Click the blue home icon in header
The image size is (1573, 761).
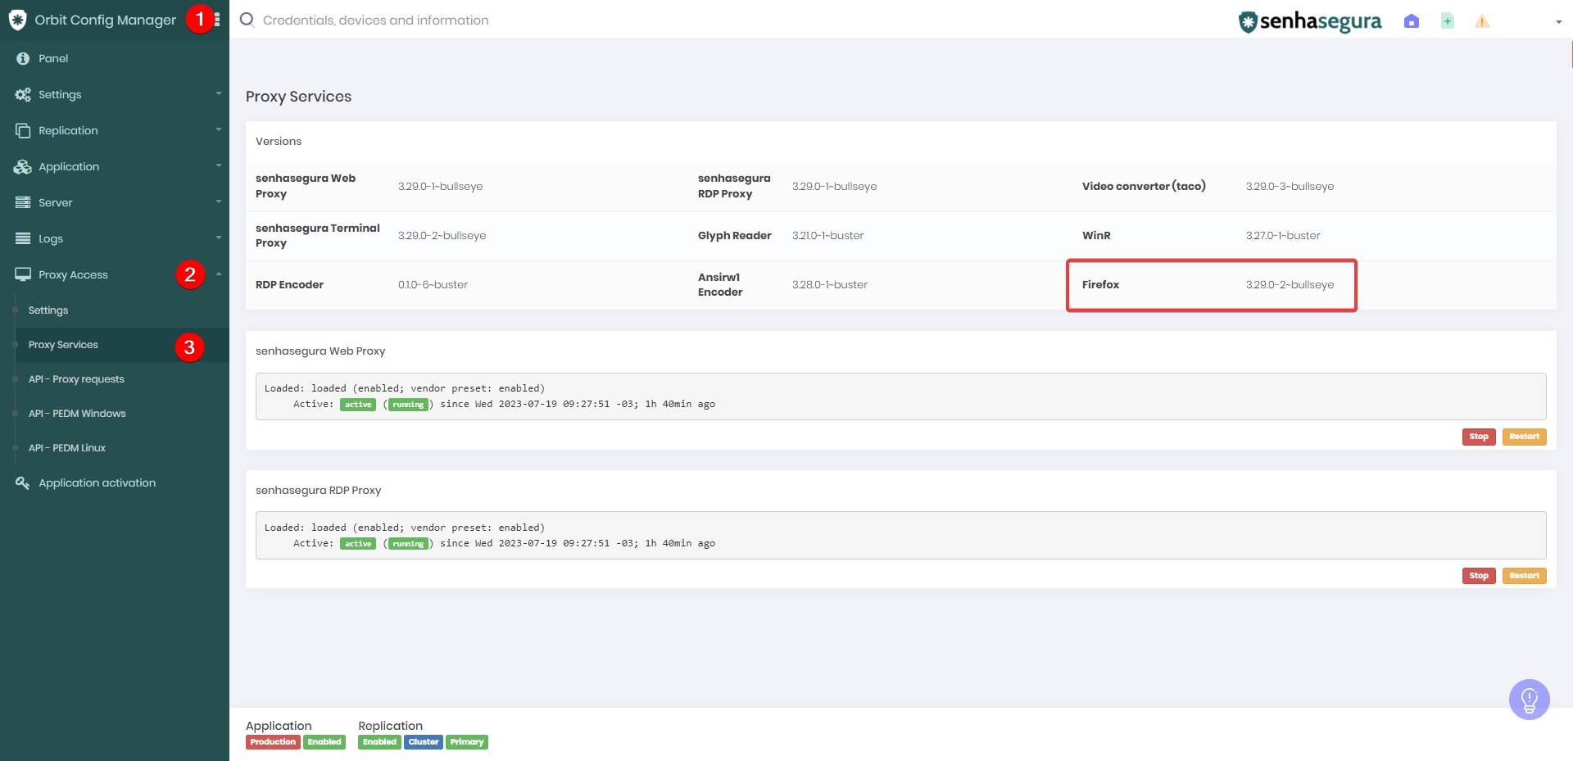[1411, 21]
